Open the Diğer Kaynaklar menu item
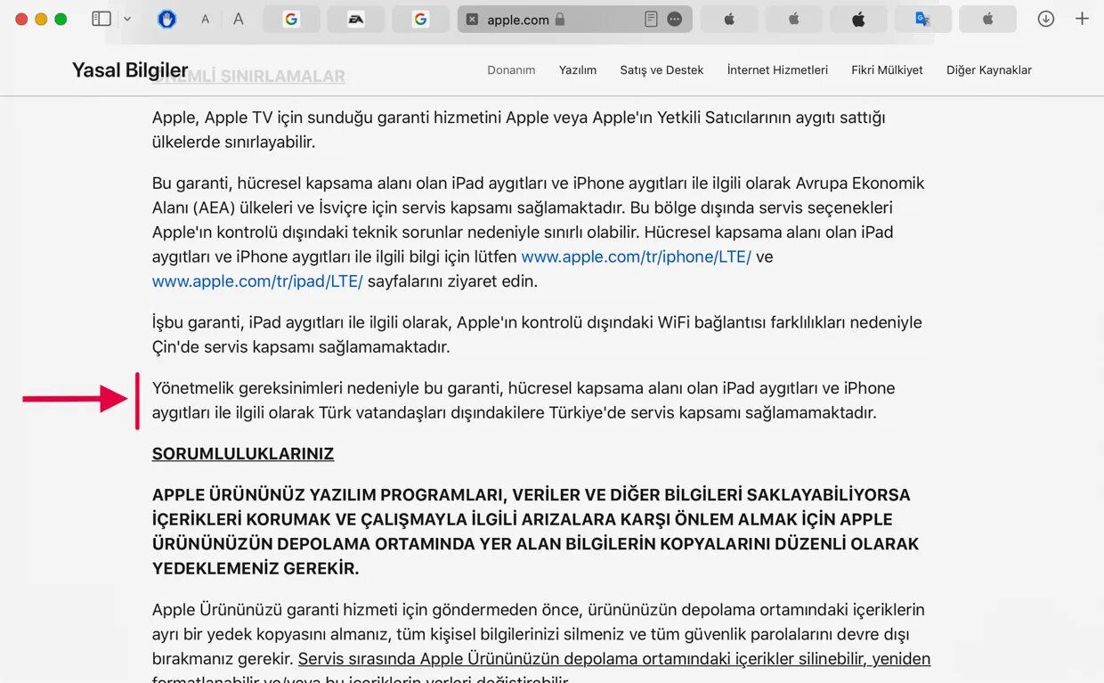Image resolution: width=1104 pixels, height=683 pixels. click(x=988, y=69)
